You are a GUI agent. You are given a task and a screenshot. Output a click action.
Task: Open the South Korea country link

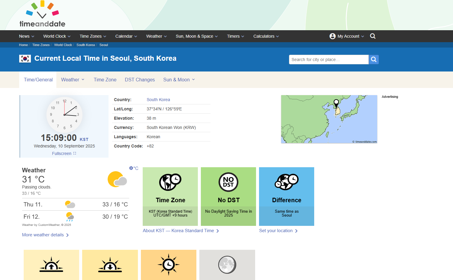click(x=158, y=100)
